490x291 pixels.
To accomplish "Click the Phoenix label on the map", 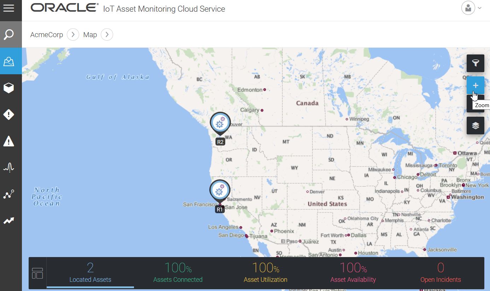I will coord(284,231).
